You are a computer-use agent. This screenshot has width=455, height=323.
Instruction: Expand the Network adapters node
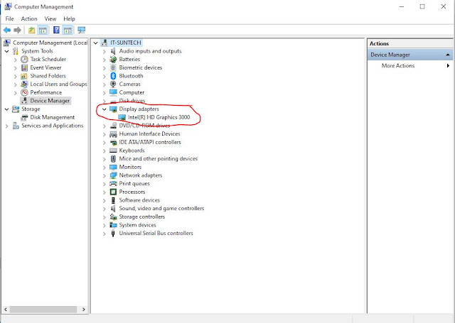(x=105, y=175)
